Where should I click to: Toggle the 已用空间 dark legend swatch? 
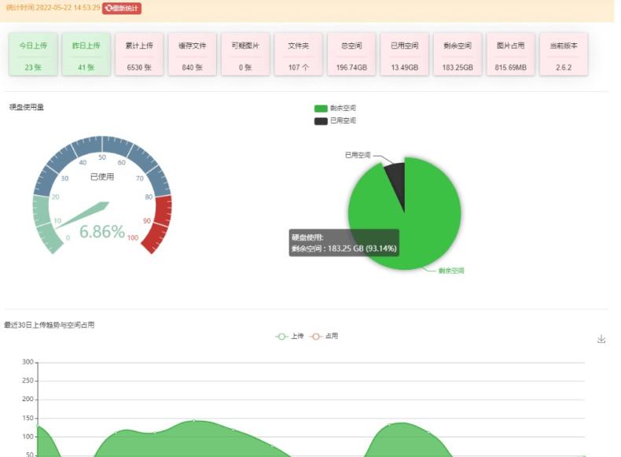click(x=321, y=121)
